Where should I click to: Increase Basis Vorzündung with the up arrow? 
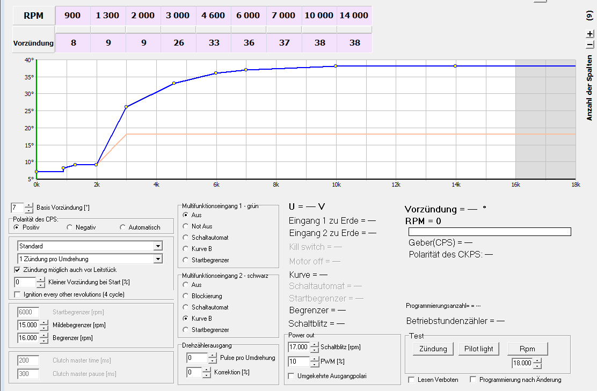click(29, 204)
